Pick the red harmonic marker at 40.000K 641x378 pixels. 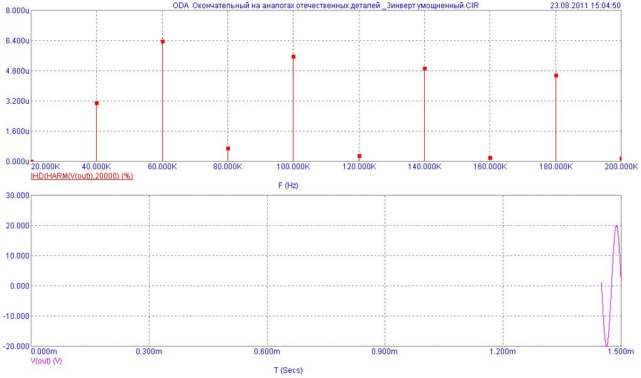click(97, 103)
